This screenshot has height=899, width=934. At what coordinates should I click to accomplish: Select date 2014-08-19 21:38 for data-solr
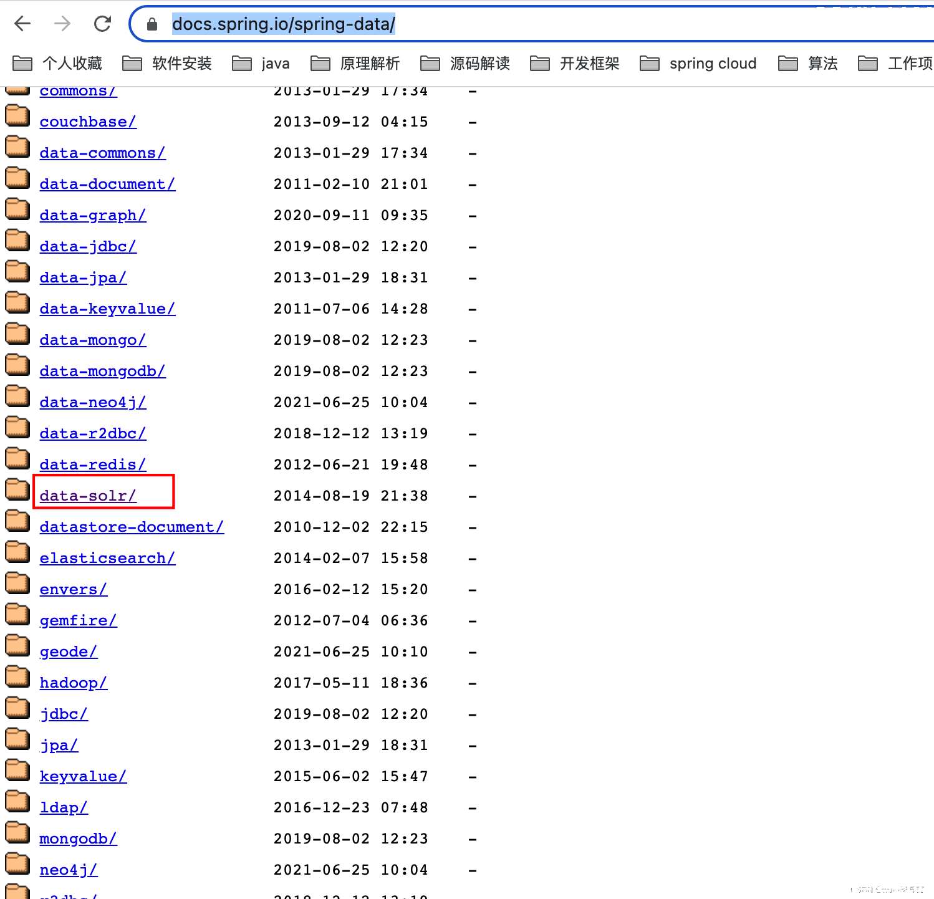pyautogui.click(x=351, y=496)
